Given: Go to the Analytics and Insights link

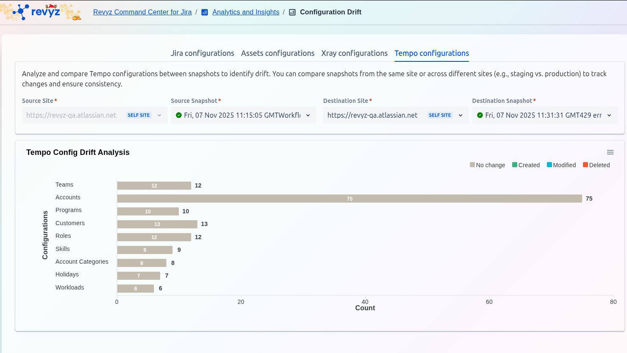Looking at the screenshot, I should point(246,12).
